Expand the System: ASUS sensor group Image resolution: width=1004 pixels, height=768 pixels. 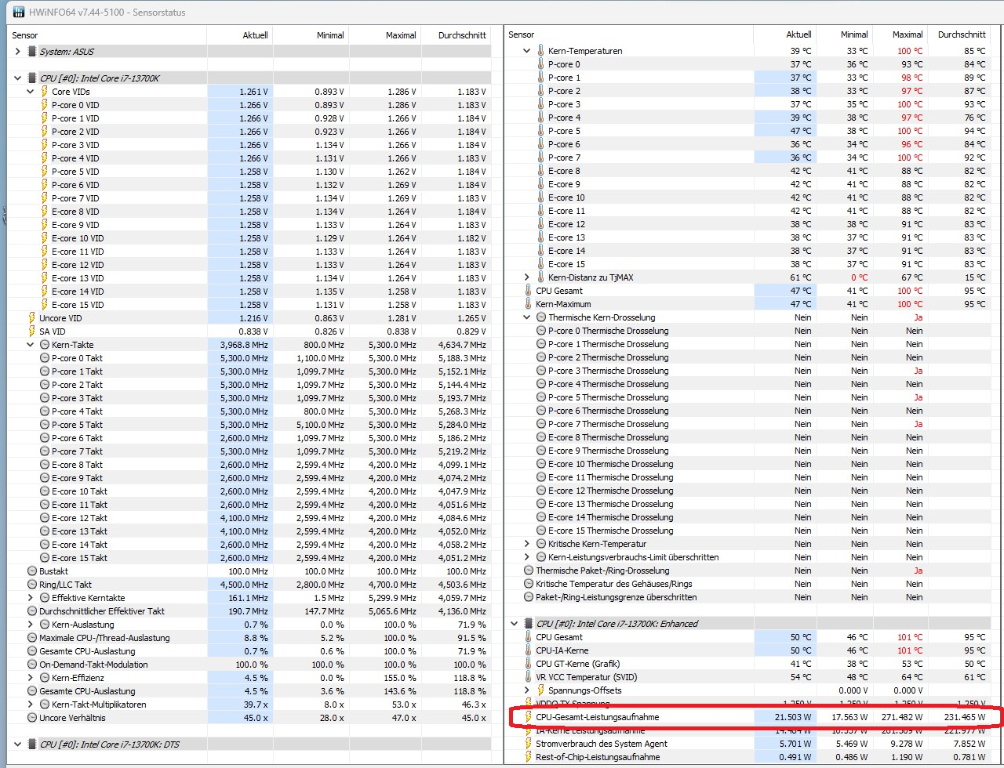(x=18, y=52)
